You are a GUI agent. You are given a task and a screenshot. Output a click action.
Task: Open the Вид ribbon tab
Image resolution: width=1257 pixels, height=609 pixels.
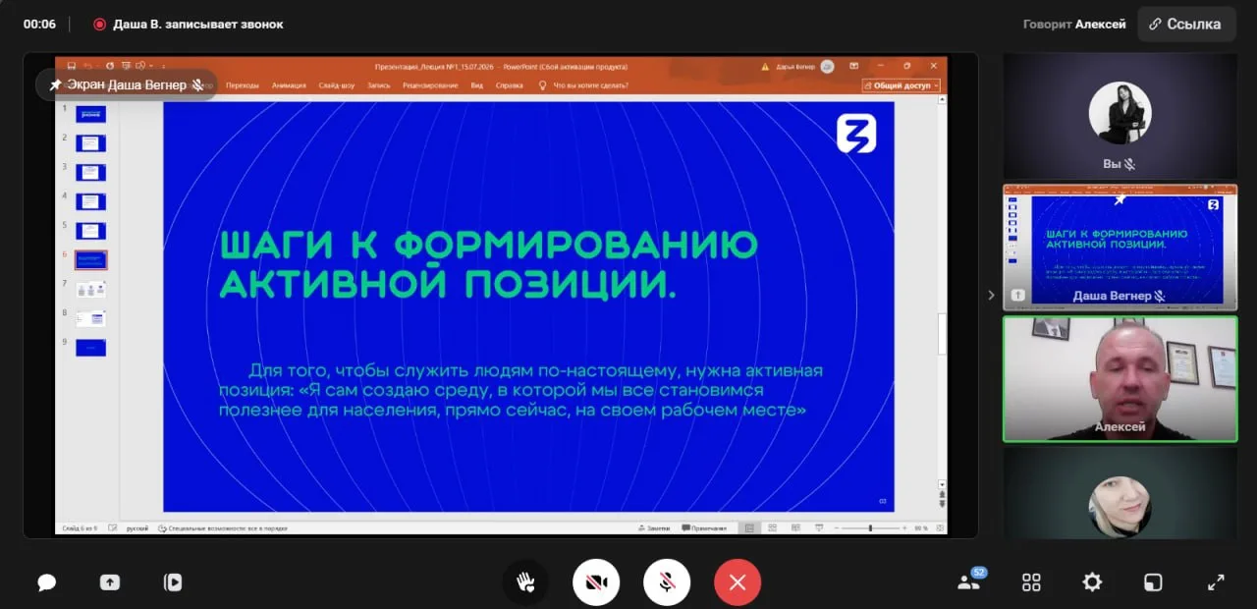pyautogui.click(x=477, y=85)
